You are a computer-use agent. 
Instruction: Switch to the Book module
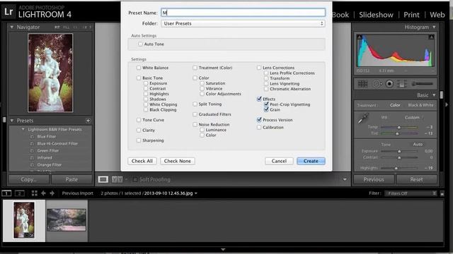[340, 15]
